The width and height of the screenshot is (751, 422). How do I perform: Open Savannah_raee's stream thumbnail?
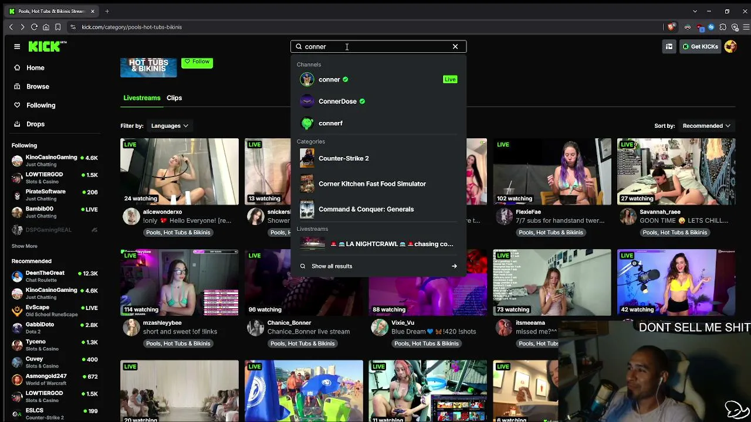click(676, 172)
